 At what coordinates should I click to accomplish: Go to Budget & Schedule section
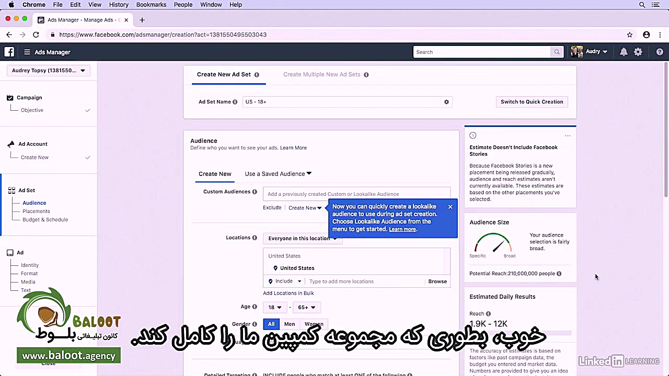[x=45, y=220]
